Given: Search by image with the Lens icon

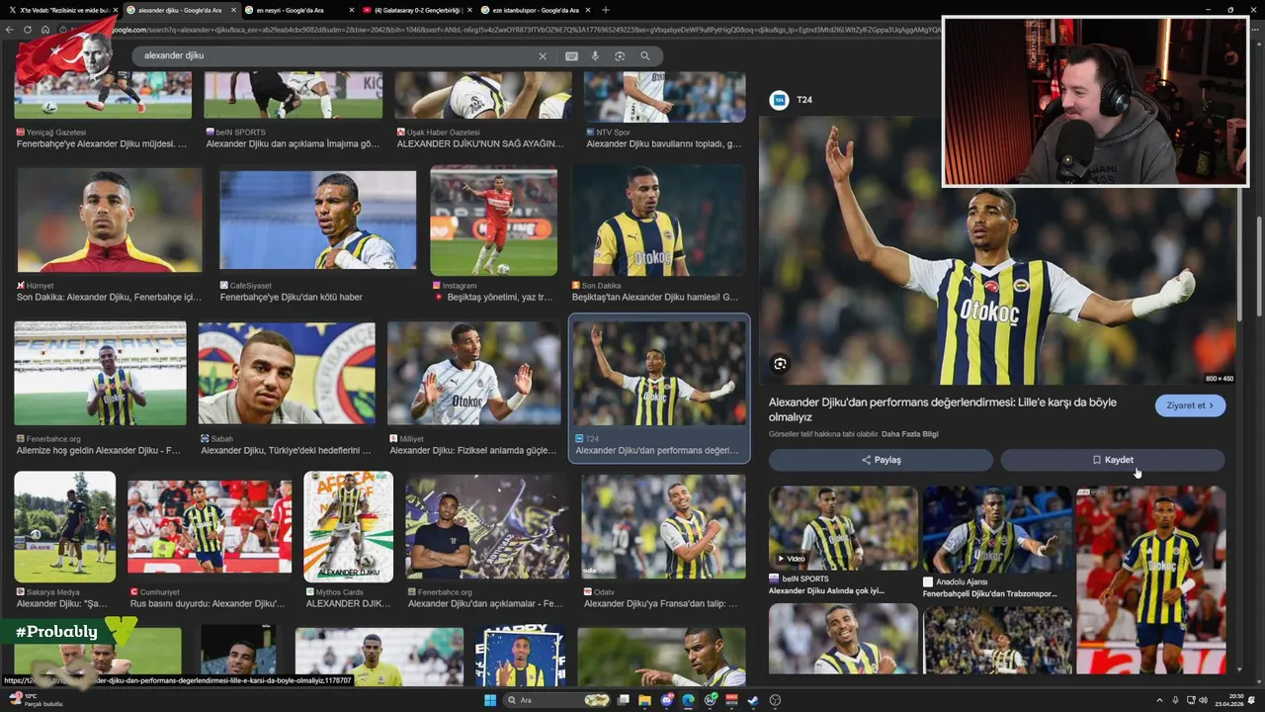Looking at the screenshot, I should tap(620, 56).
